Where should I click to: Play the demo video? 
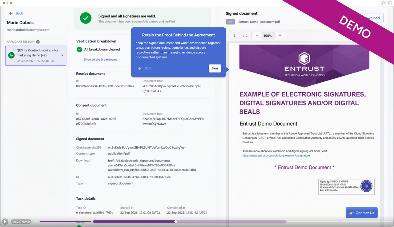coord(5,221)
